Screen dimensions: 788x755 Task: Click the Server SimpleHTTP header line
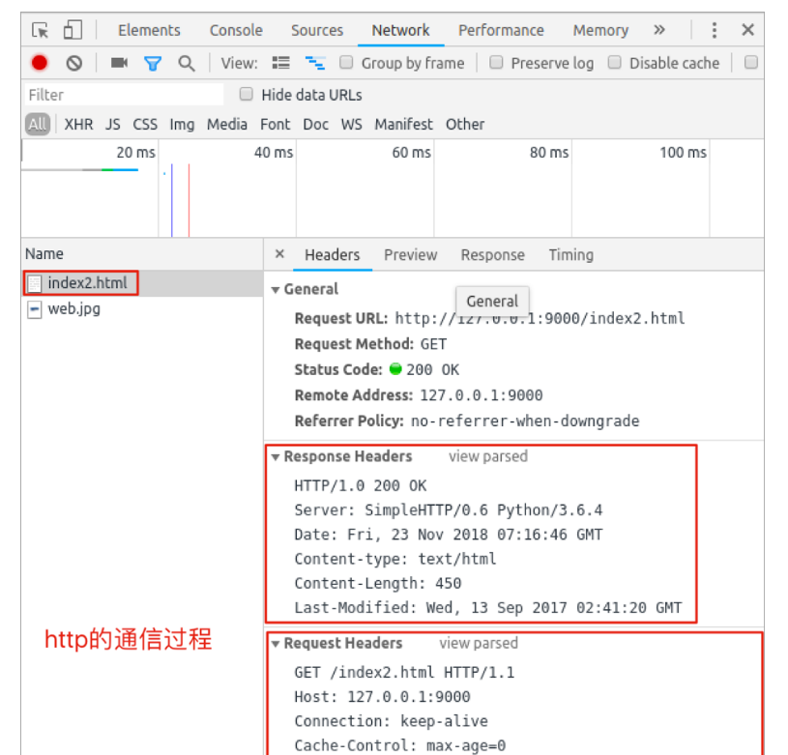tap(449, 510)
